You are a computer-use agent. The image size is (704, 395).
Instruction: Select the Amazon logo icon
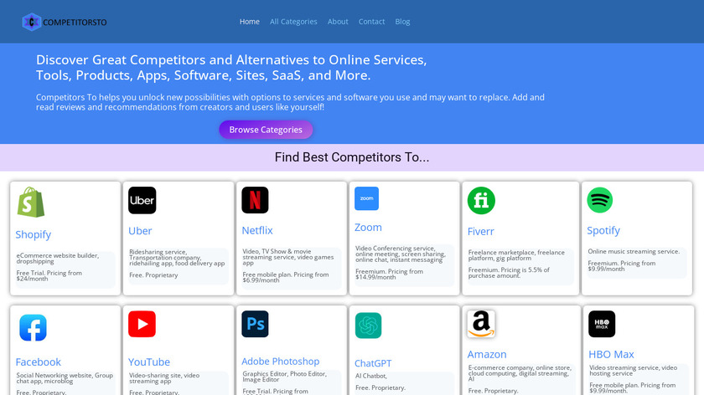481,324
